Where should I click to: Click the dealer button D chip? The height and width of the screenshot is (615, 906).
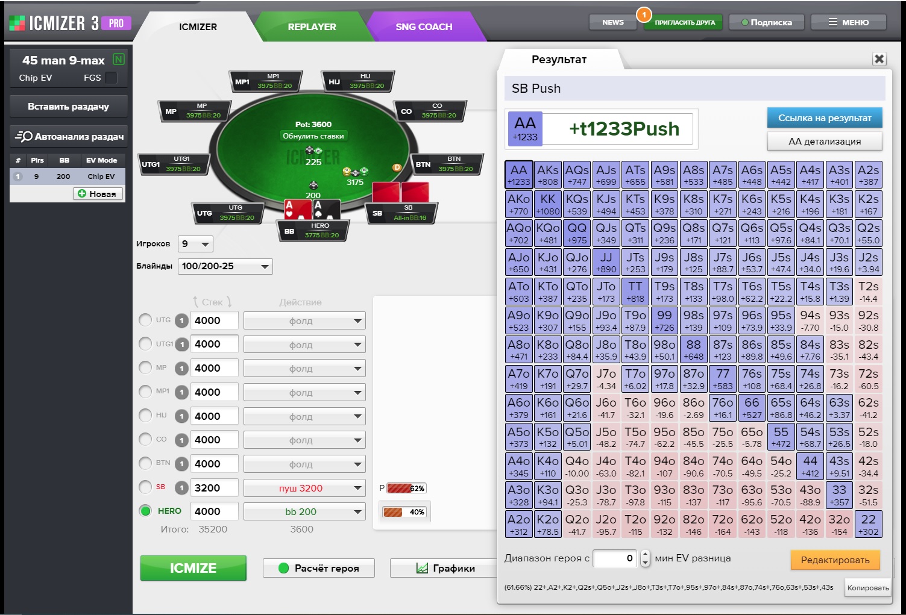click(397, 167)
